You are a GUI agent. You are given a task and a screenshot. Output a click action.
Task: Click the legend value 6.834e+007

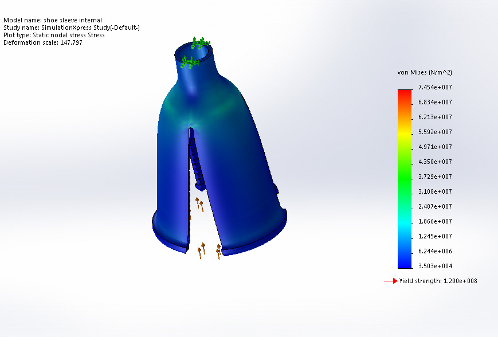pyautogui.click(x=435, y=102)
